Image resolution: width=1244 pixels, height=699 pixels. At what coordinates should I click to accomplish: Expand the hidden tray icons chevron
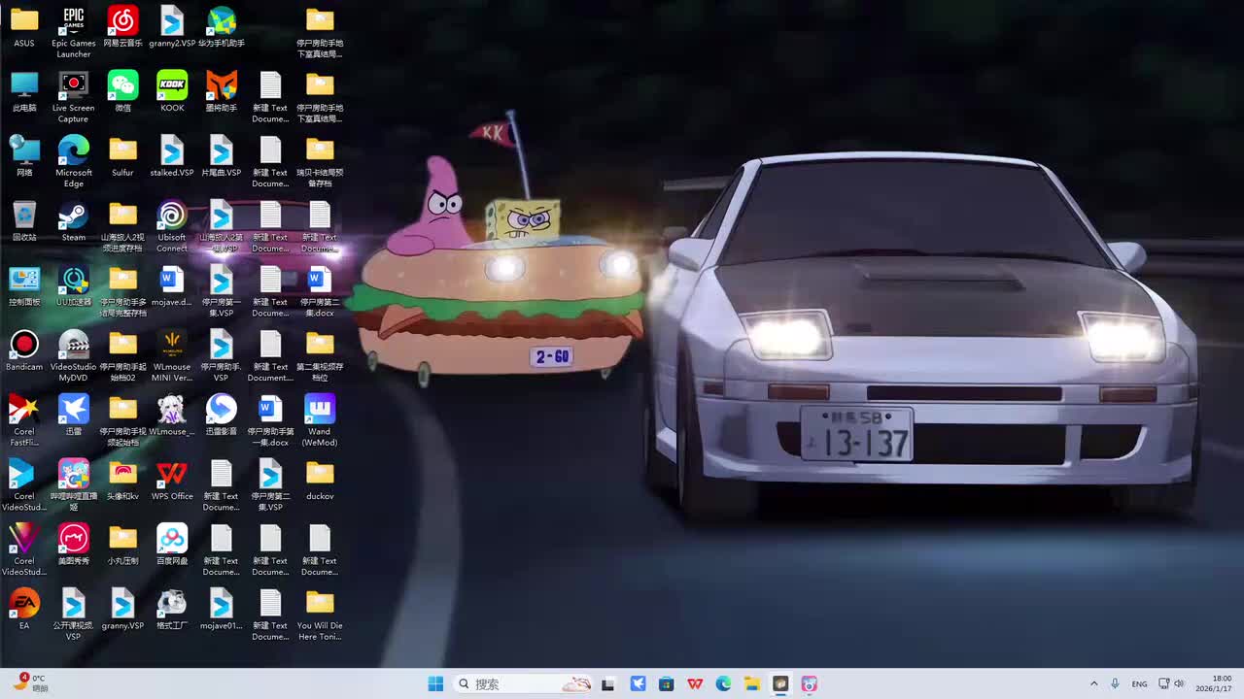tap(1093, 683)
